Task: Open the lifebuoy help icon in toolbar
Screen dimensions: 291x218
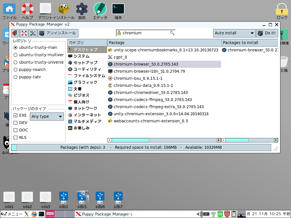Action: (x=24, y=33)
